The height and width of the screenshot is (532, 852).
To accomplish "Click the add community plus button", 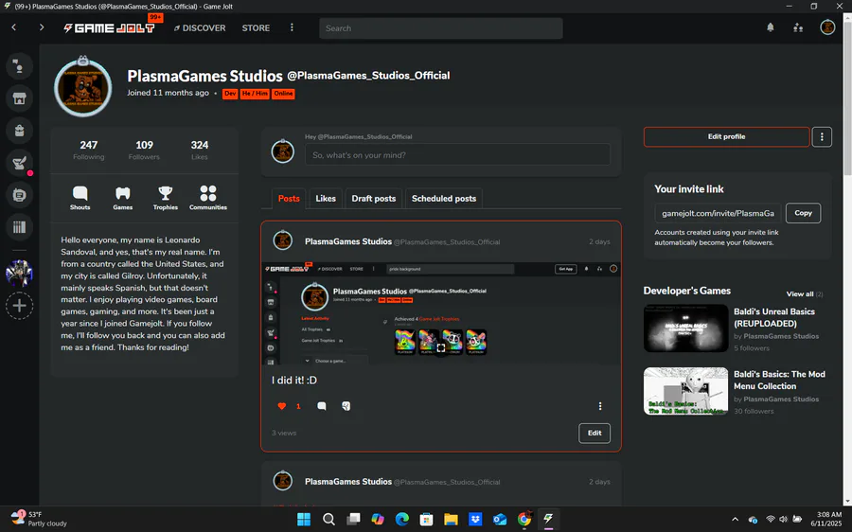I will 20,306.
